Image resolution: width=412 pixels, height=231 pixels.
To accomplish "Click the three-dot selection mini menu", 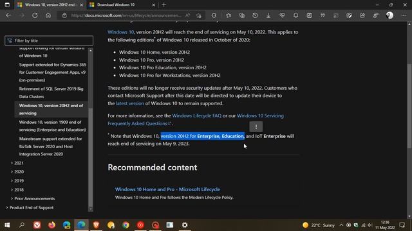I will coord(256,127).
